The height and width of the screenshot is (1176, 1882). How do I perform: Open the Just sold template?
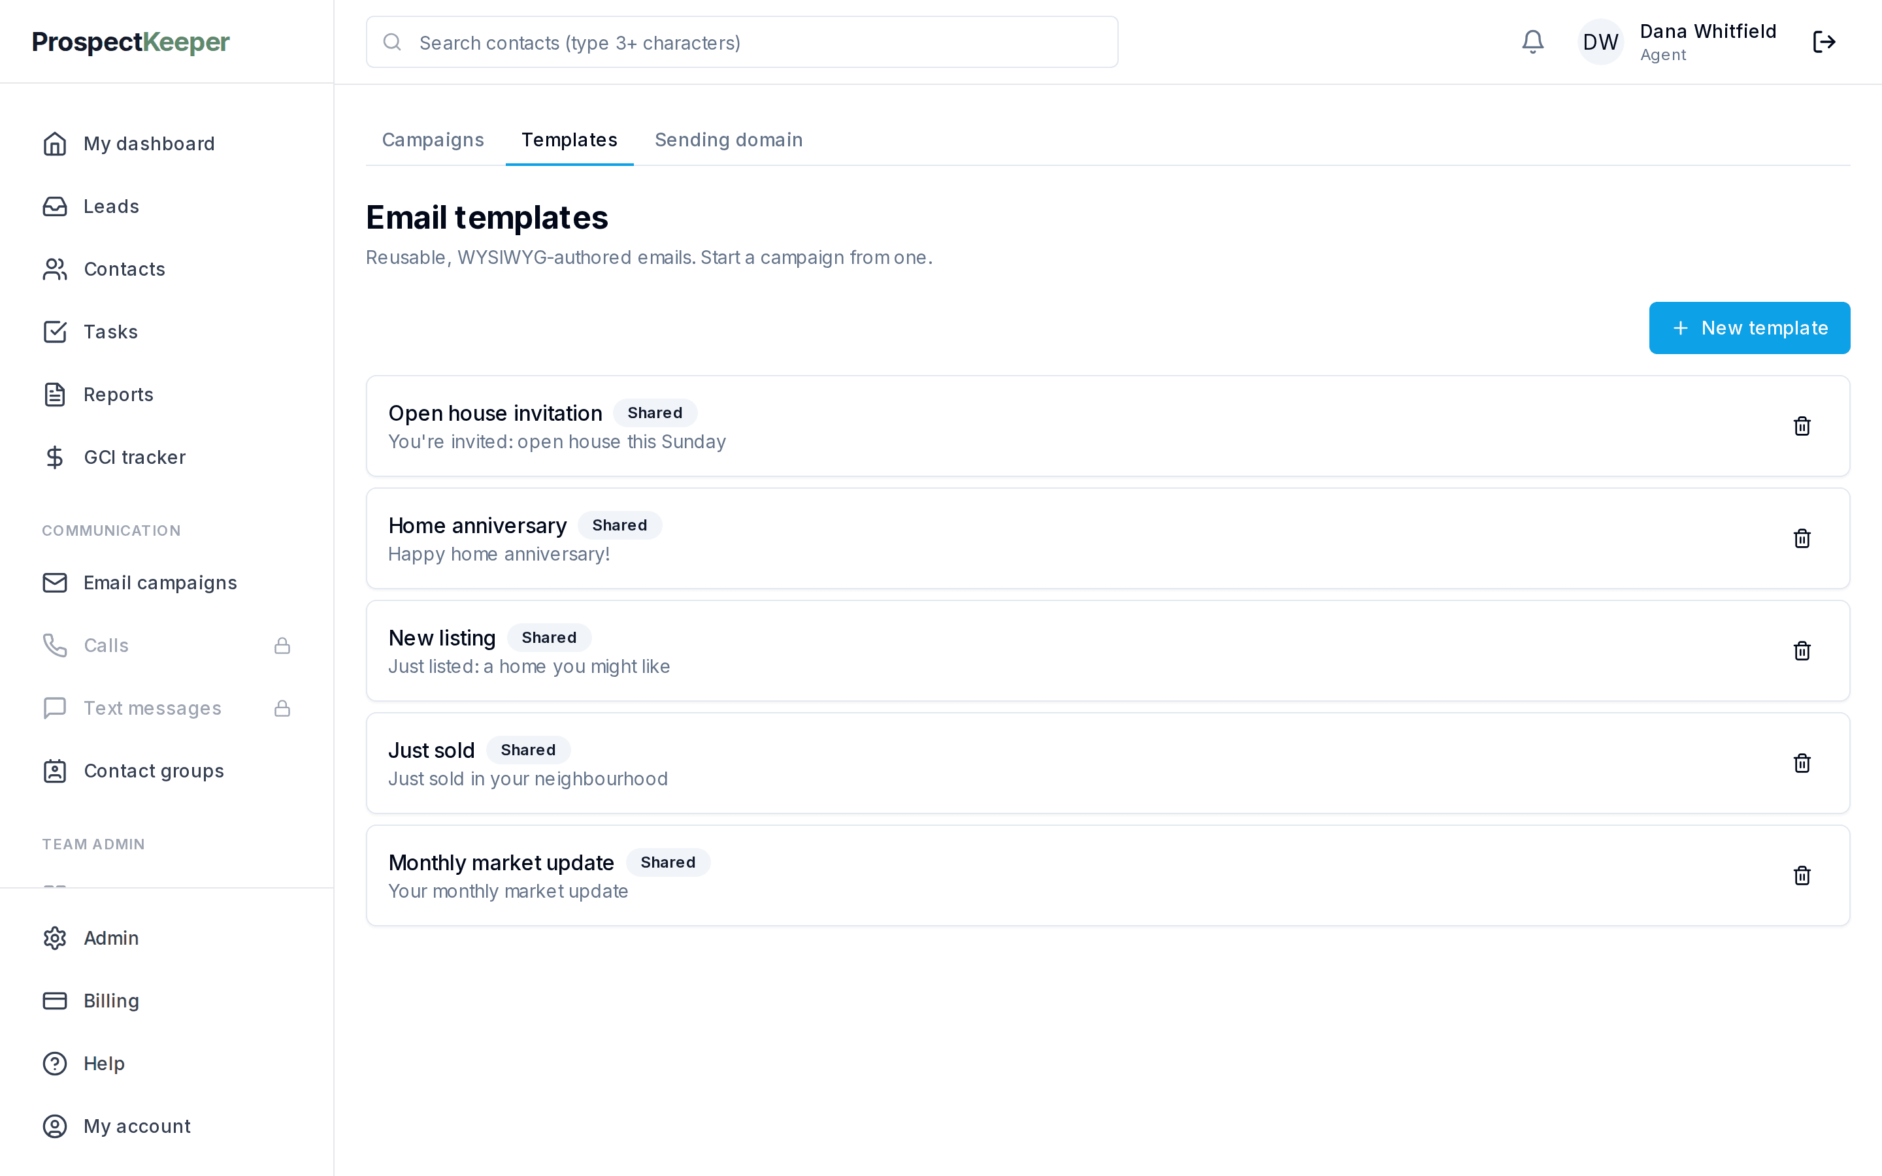[x=1108, y=763]
